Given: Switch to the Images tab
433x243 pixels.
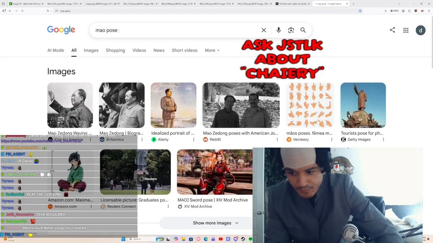Looking at the screenshot, I should pyautogui.click(x=91, y=50).
